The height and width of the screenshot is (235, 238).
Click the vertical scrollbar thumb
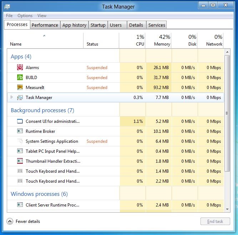[227, 113]
